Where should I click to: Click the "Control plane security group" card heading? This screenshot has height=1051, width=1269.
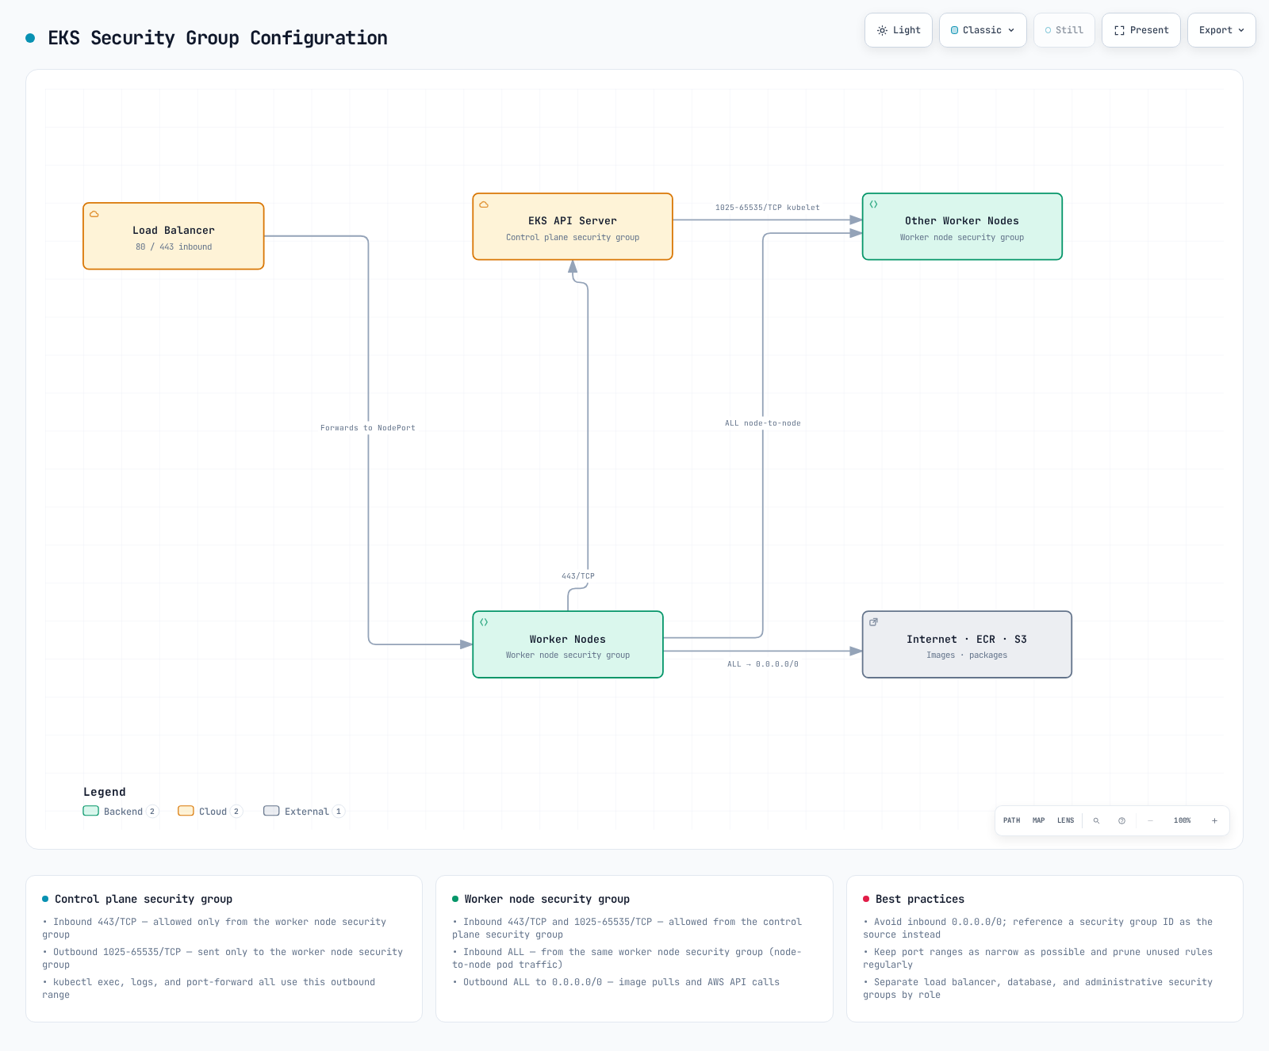144,899
